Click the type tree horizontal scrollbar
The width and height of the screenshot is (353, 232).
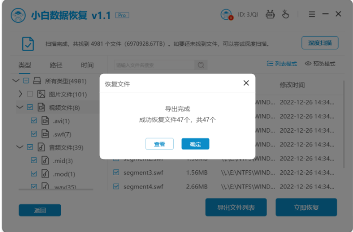point(56,190)
